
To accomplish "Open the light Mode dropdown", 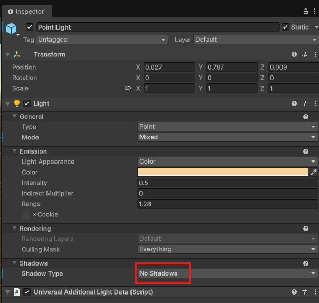I will coord(227,137).
